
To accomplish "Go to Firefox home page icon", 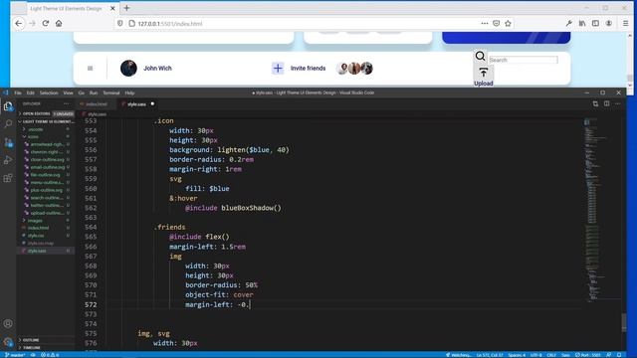I will coord(59,24).
